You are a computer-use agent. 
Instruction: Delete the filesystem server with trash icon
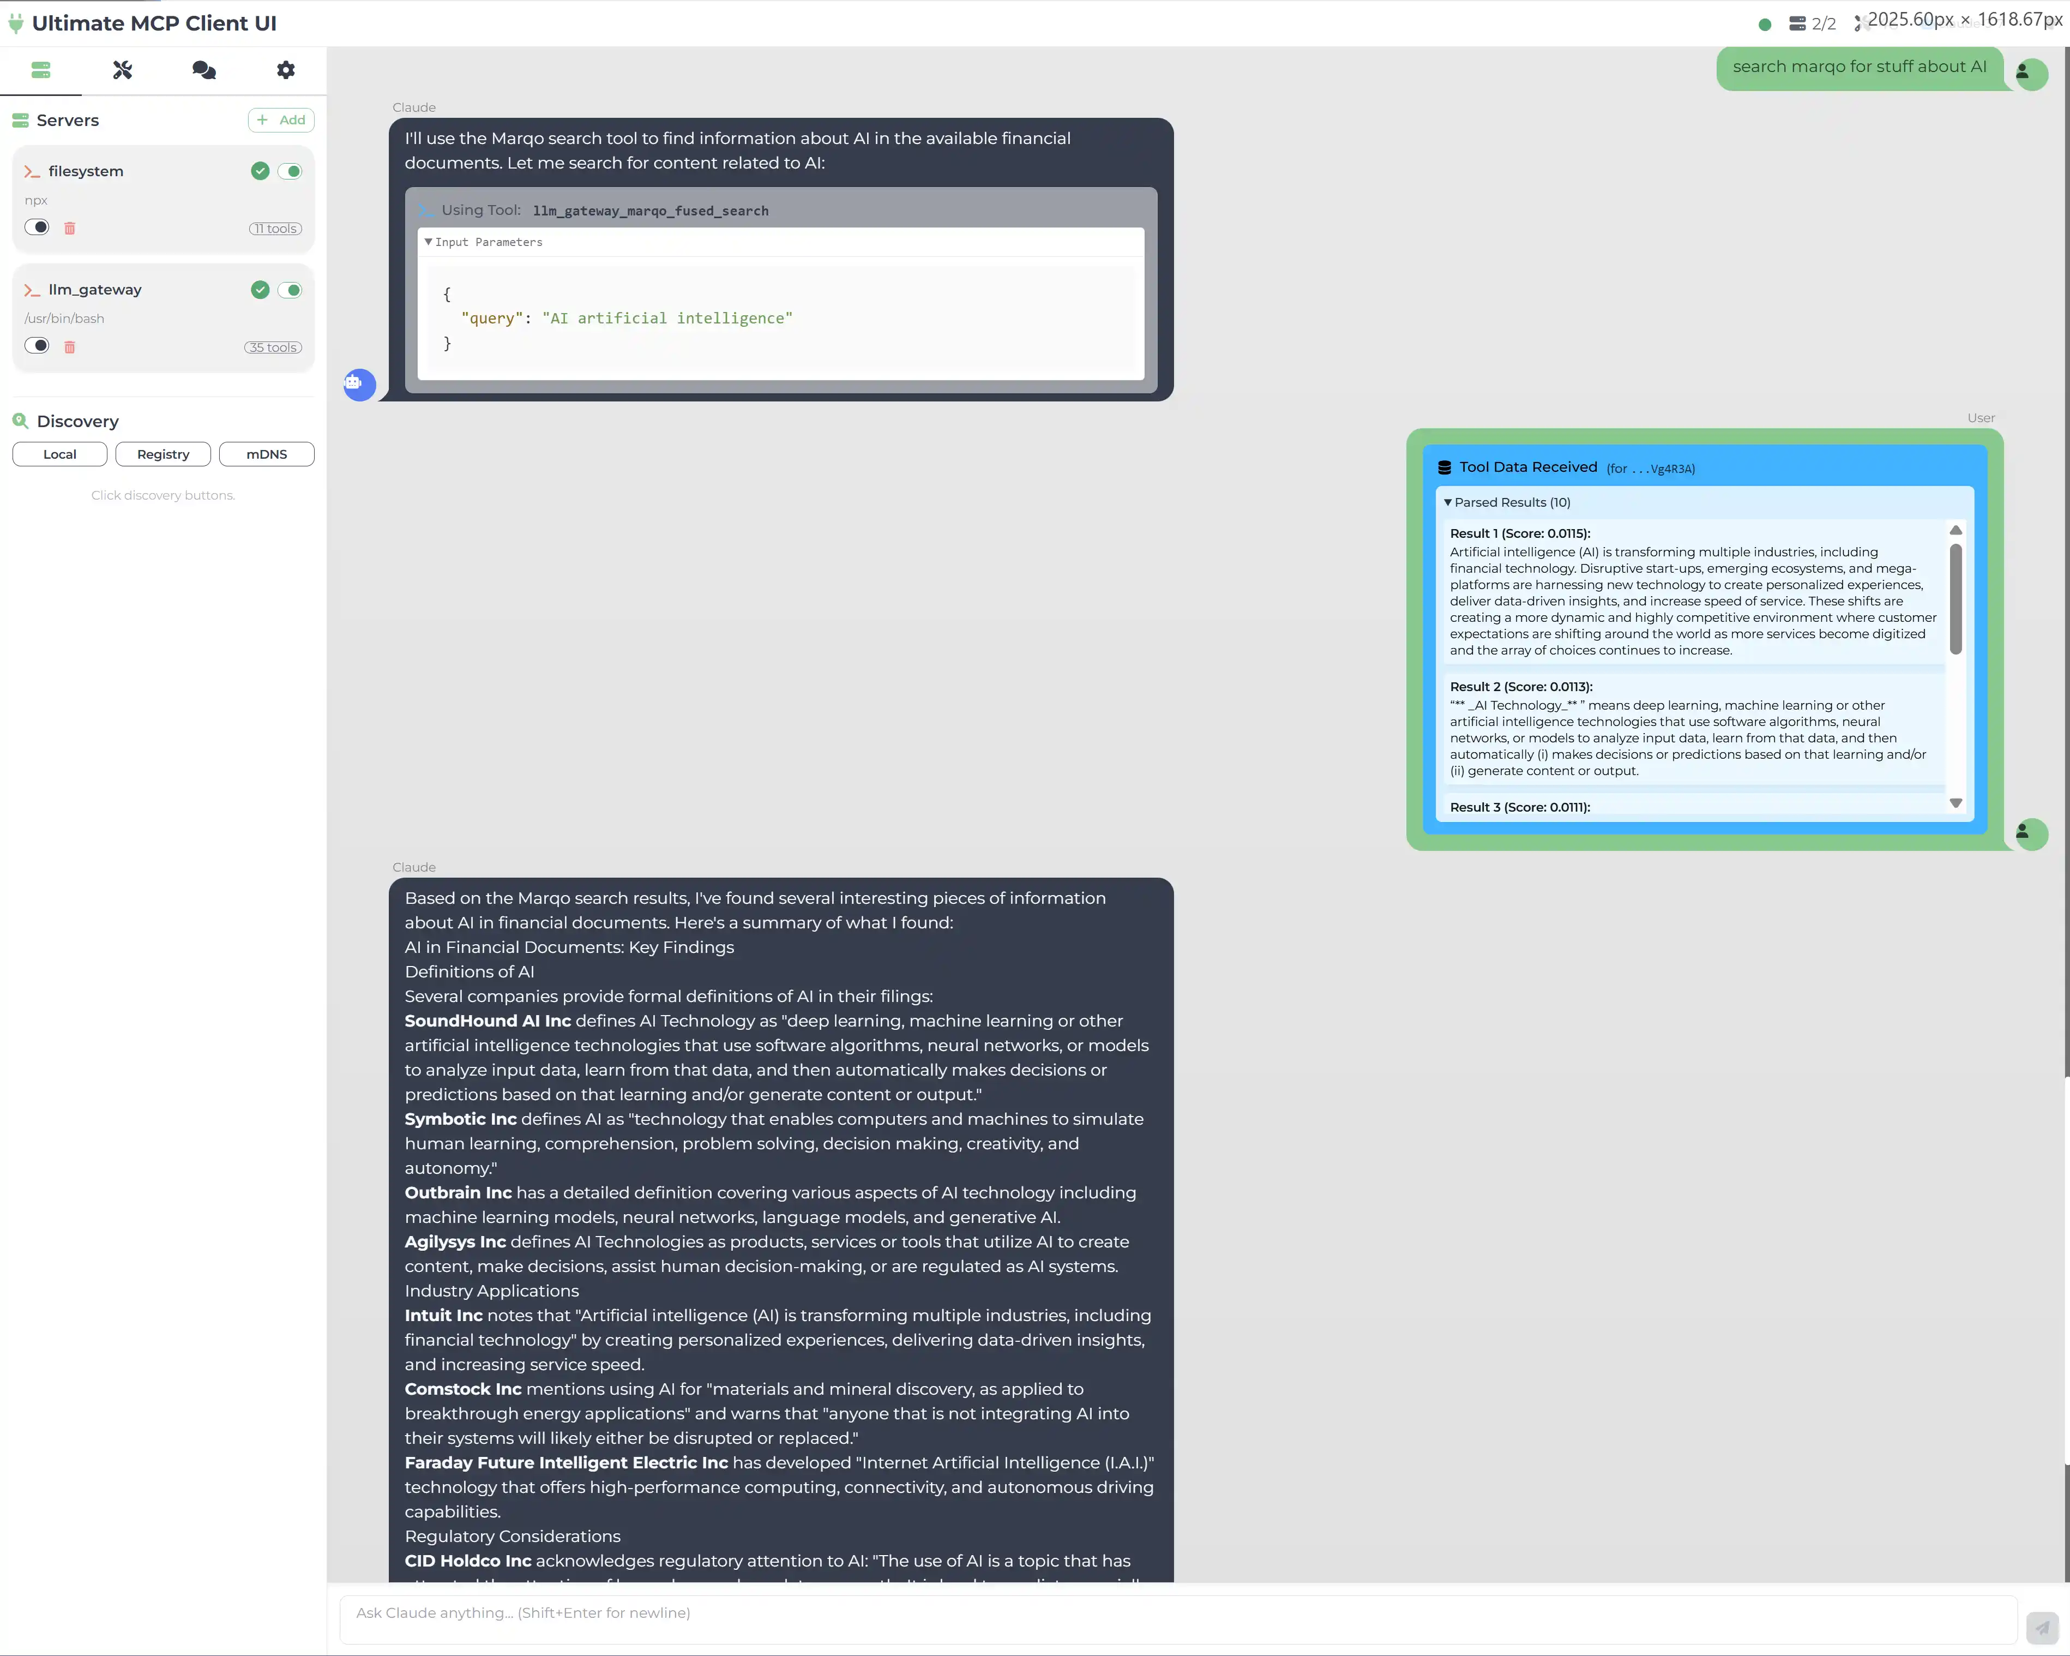point(69,229)
